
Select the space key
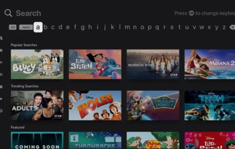(x=26, y=27)
